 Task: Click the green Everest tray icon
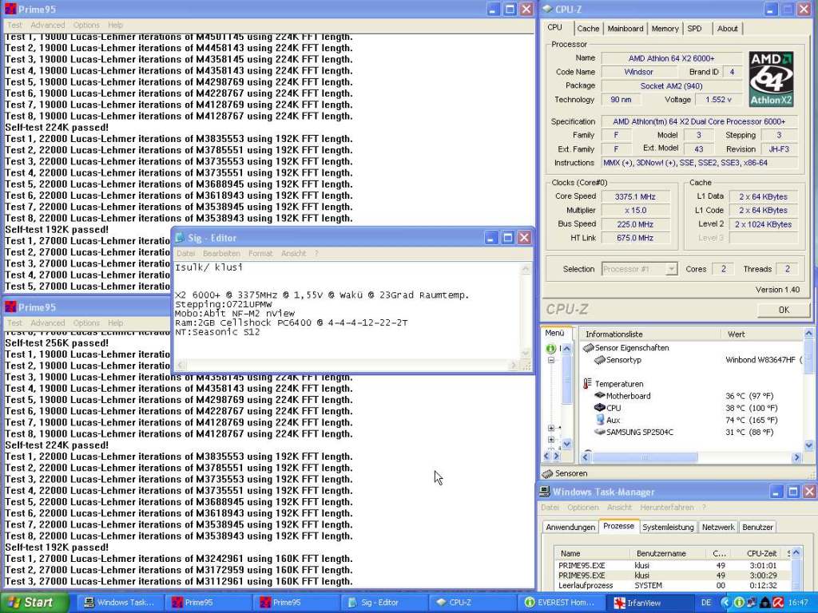coord(739,603)
